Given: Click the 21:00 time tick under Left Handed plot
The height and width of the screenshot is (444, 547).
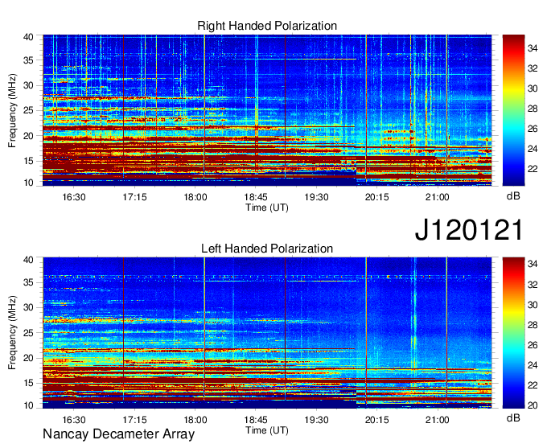Looking at the screenshot, I should [x=438, y=420].
